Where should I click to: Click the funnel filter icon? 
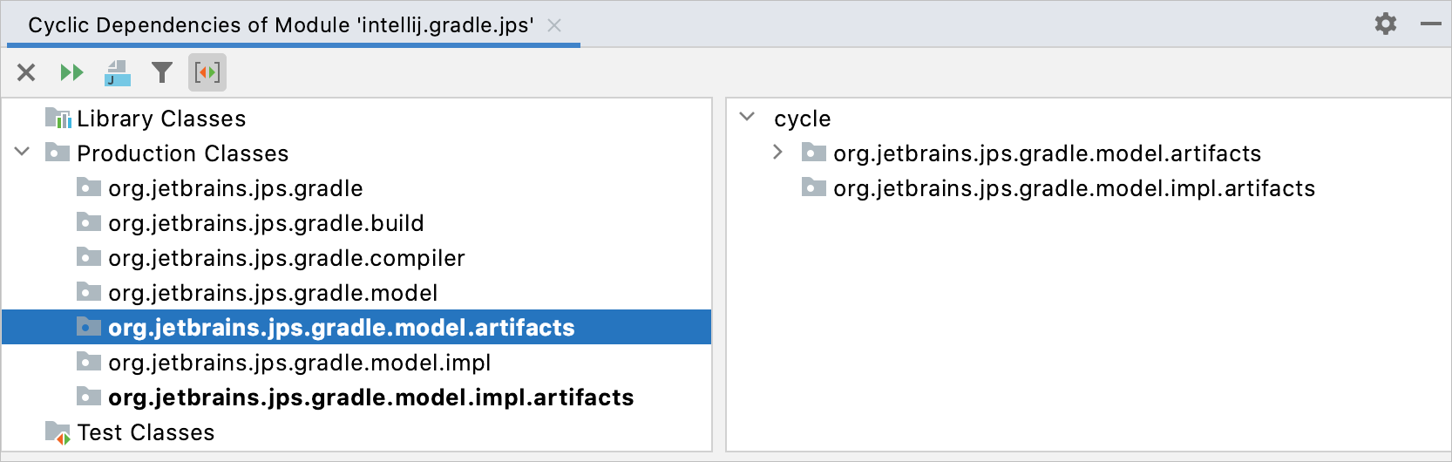[x=162, y=72]
